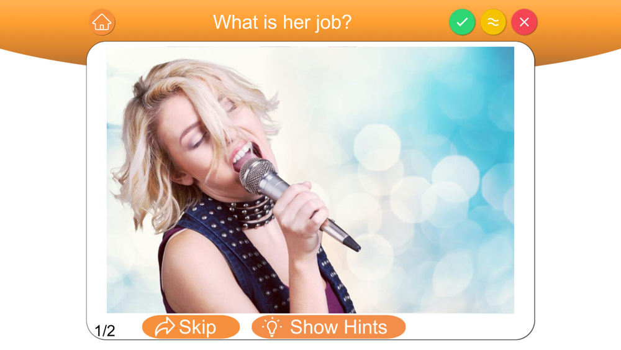The height and width of the screenshot is (350, 621).
Task: Skip this question
Action: click(191, 327)
